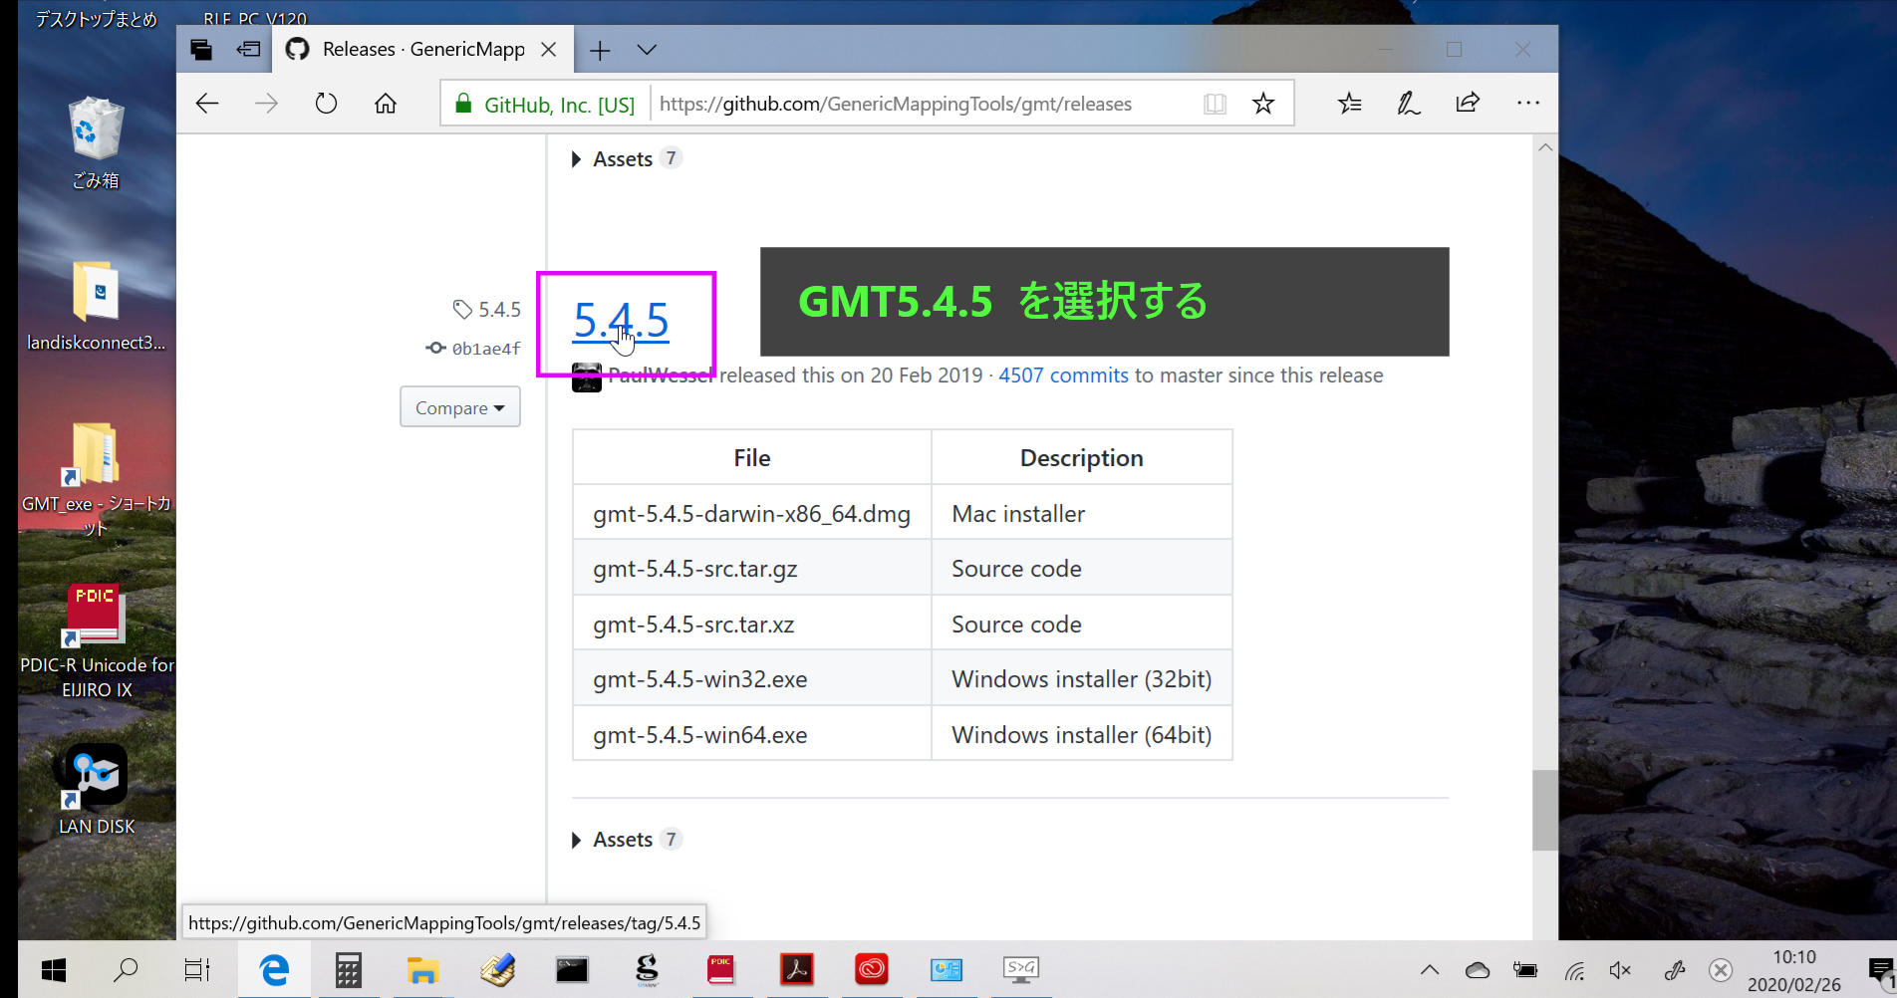Share this page using the share icon

[1467, 103]
